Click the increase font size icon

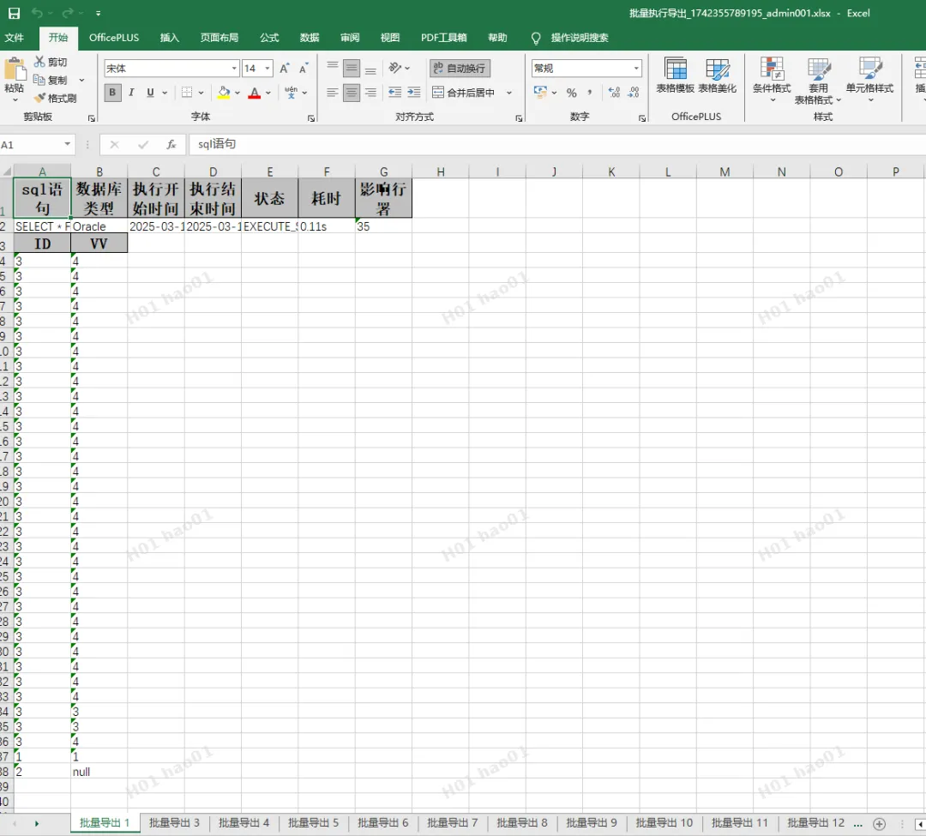tap(285, 69)
